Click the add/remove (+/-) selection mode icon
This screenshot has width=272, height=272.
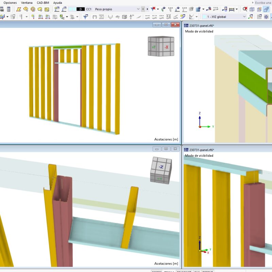coord(47,9)
